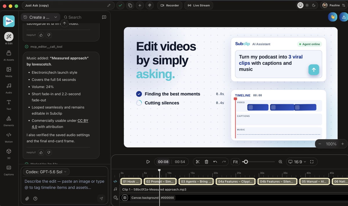Click the pencil icon to rename project
Image resolution: width=348 pixels, height=206 pixels.
tap(109, 6)
